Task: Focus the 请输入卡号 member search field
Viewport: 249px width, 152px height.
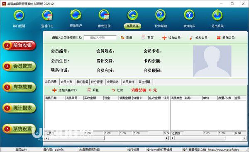Action: [x=100, y=38]
